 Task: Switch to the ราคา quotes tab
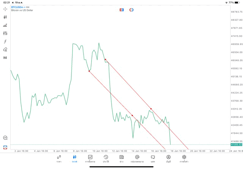59,158
